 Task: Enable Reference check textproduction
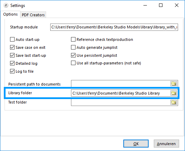73,39
